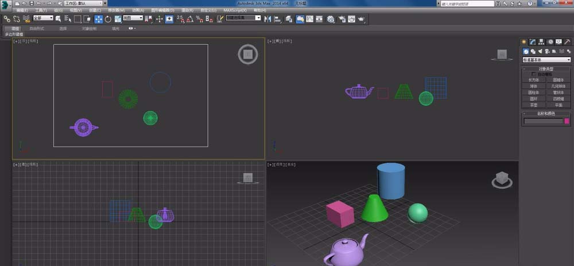Collapse the 名称和颜色 rollout
The height and width of the screenshot is (266, 574).
click(x=546, y=113)
